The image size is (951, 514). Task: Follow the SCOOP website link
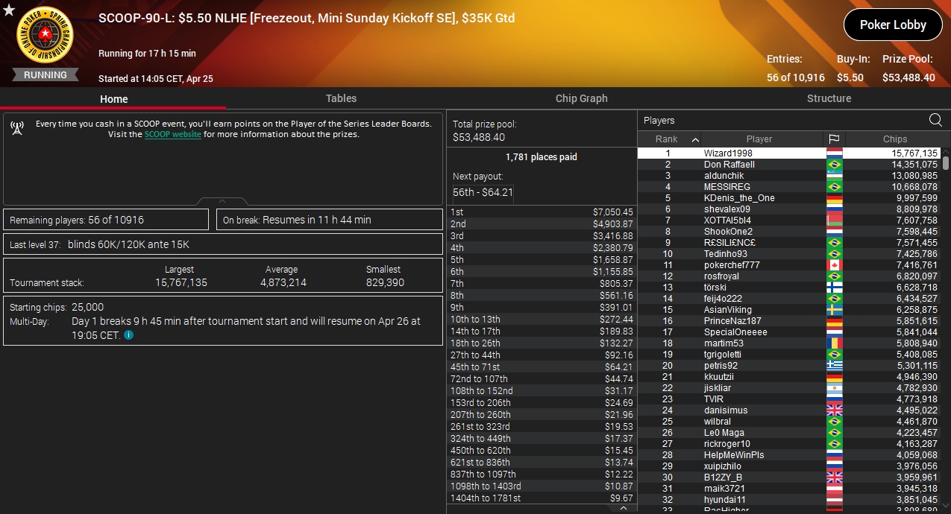(172, 135)
